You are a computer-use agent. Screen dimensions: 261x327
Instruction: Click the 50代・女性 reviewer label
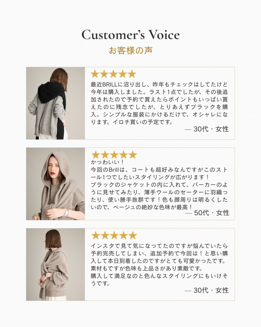coord(207,213)
